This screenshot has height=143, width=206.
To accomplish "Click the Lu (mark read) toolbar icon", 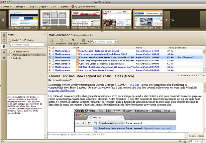I will 52,40.
